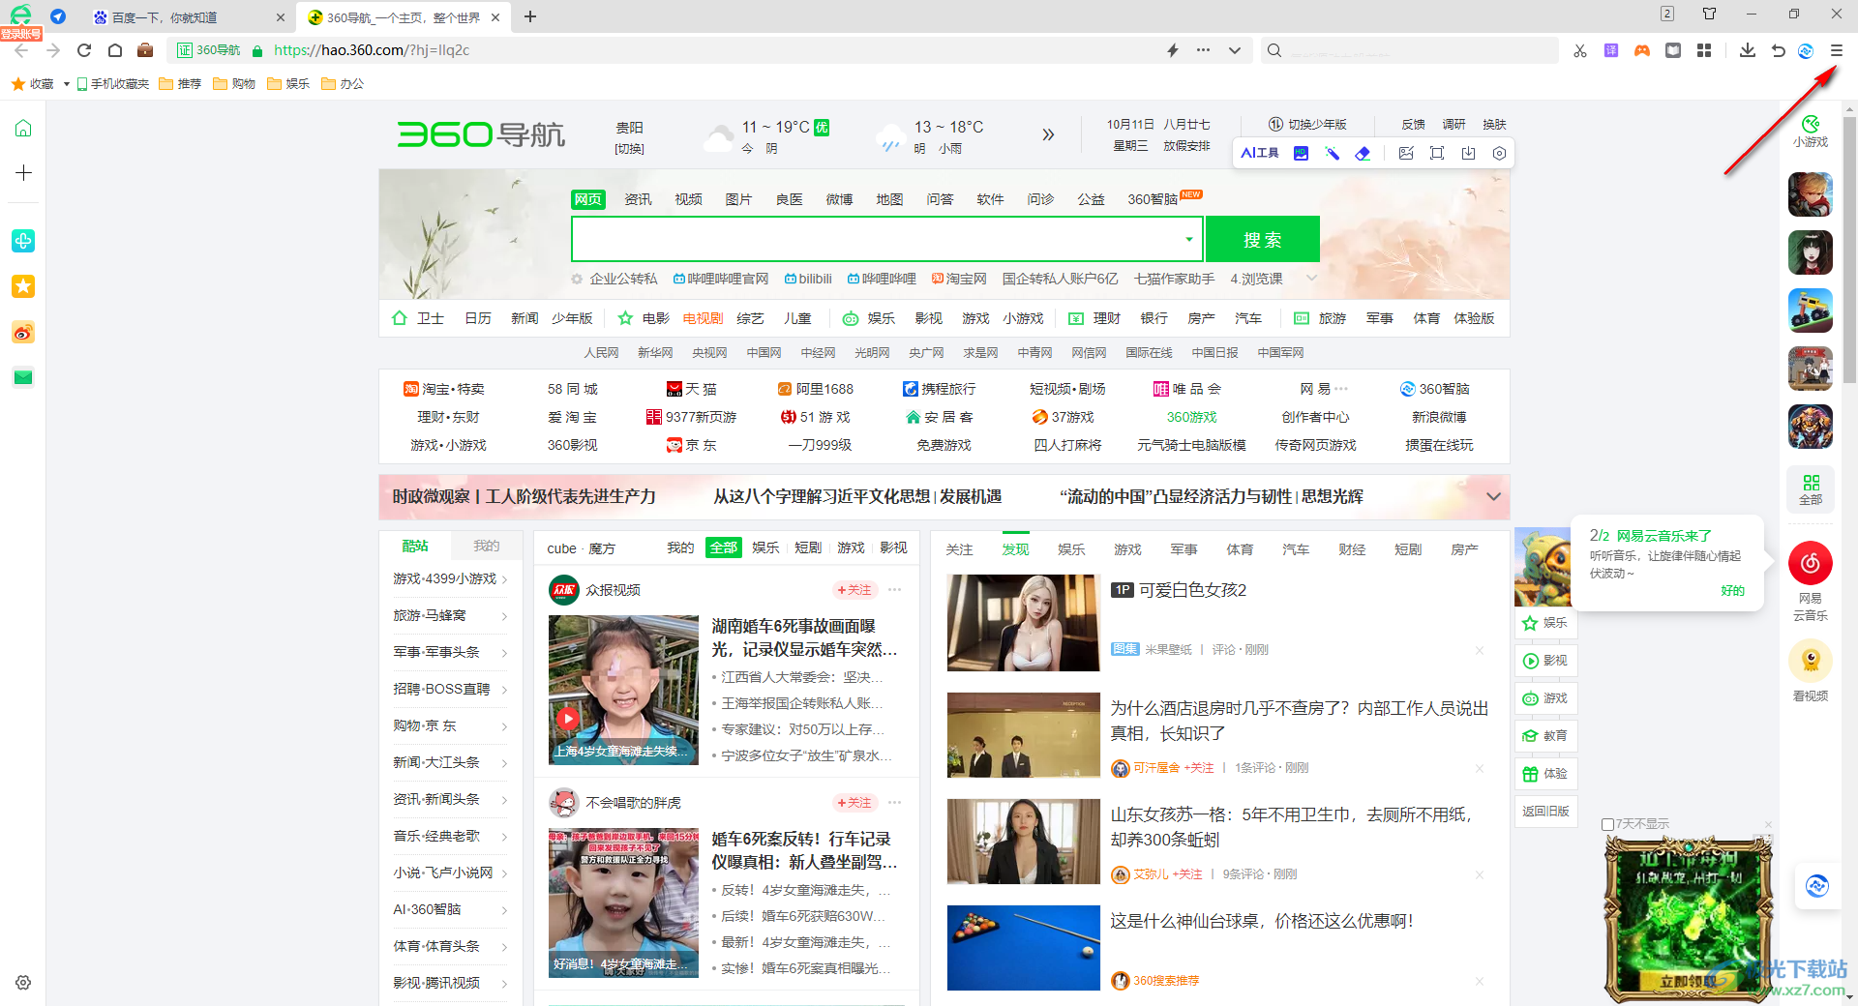Switch feed to 娱乐 tab
This screenshot has width=1858, height=1006.
click(1071, 549)
